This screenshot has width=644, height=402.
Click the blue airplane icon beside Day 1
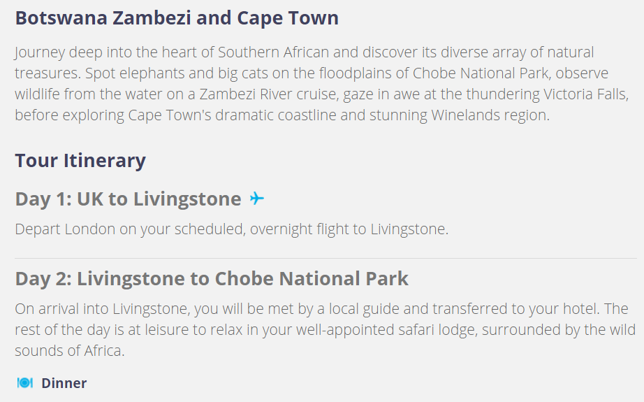pyautogui.click(x=257, y=199)
